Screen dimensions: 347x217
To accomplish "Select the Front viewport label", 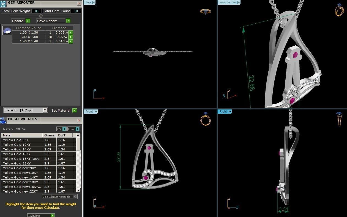I will 89,111.
